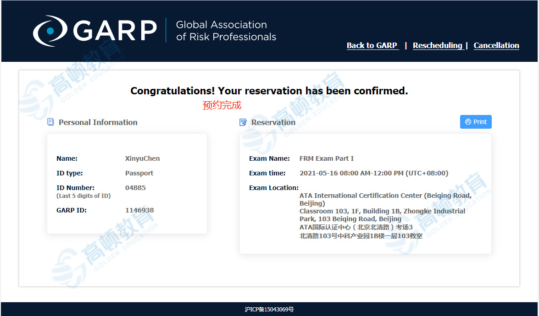
Task: Click the Classroom 103, 1F, Building 1B address text
Action: [x=382, y=215]
